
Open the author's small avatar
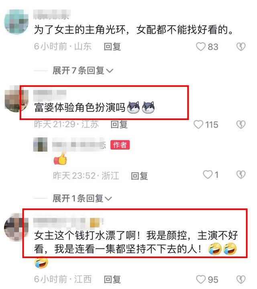point(40,144)
